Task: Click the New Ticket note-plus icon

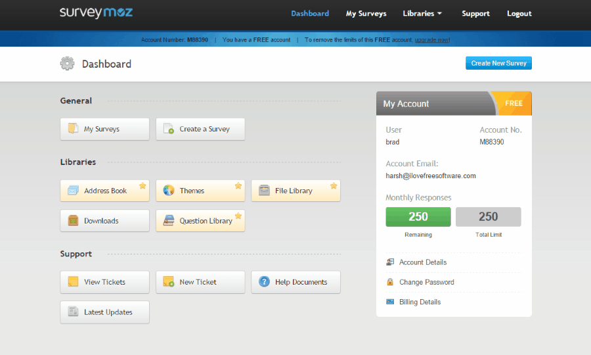Action: (x=169, y=281)
